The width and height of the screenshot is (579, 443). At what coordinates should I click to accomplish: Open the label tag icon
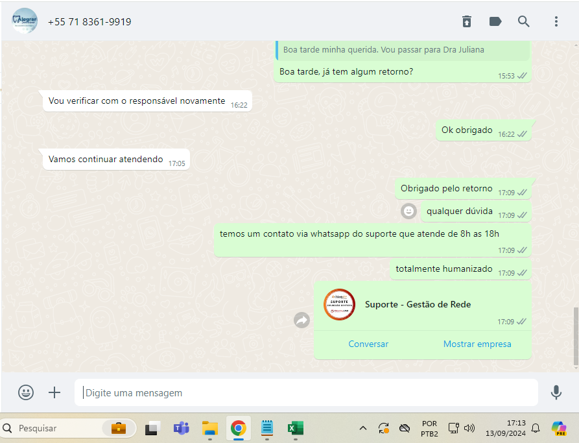click(495, 21)
